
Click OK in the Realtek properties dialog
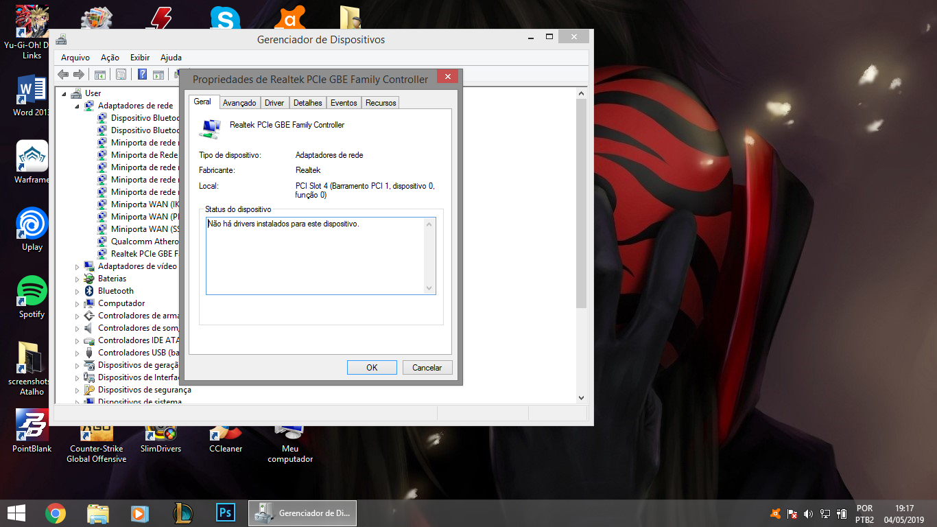(372, 368)
